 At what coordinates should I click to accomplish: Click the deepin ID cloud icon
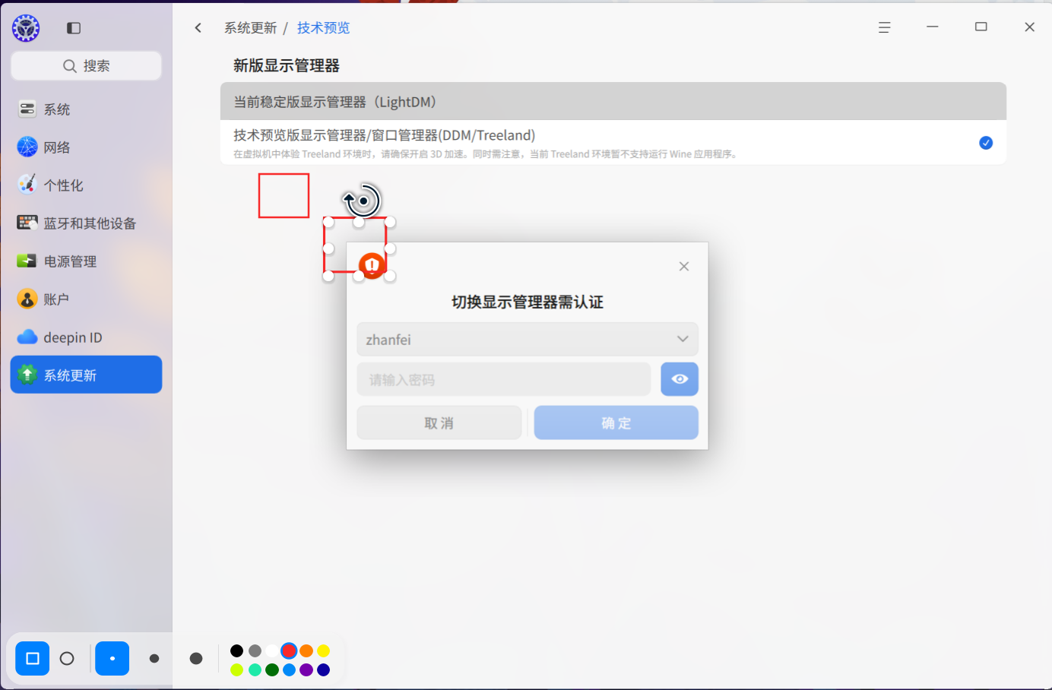point(27,337)
